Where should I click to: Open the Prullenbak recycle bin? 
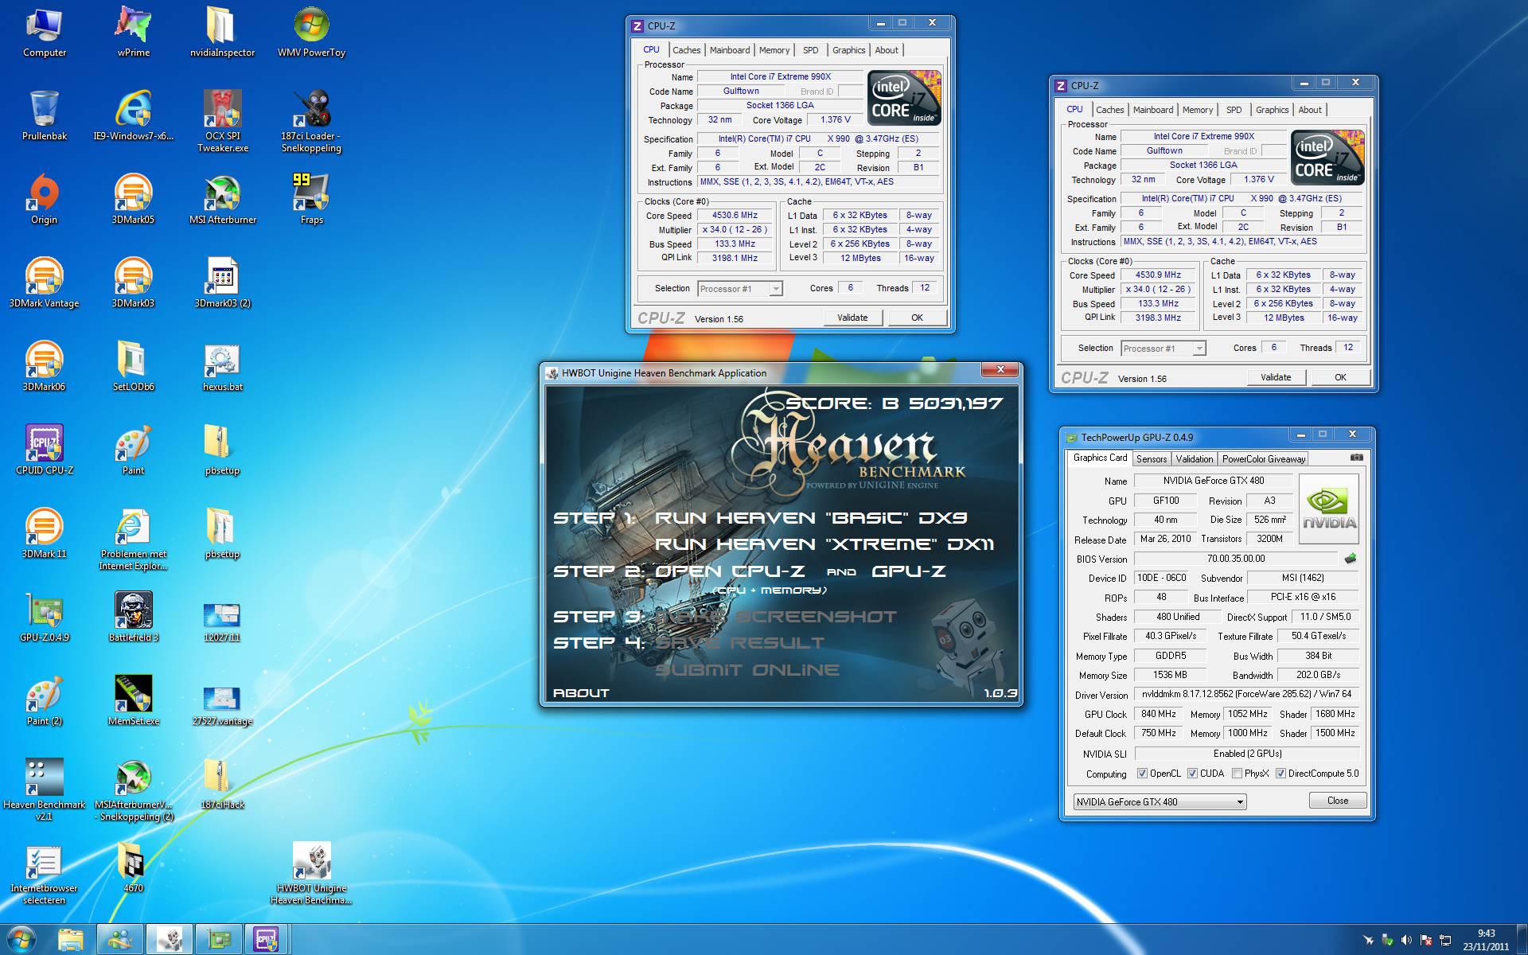coord(45,115)
